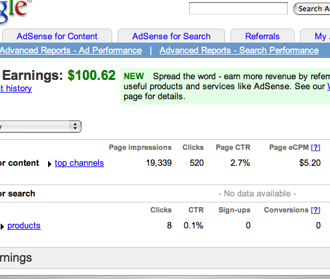Viewport: 330px width, 279px height.
Task: Open the Page eCPM help question mark
Action: coord(315,147)
